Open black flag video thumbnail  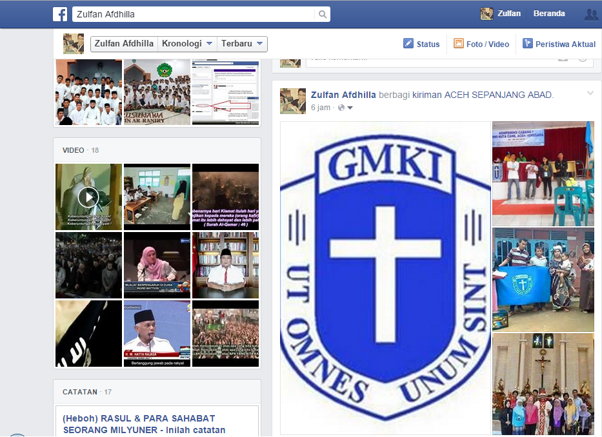tap(88, 333)
